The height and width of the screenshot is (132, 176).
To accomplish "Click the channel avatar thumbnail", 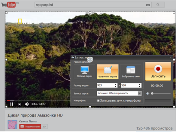I will coord(12,124).
